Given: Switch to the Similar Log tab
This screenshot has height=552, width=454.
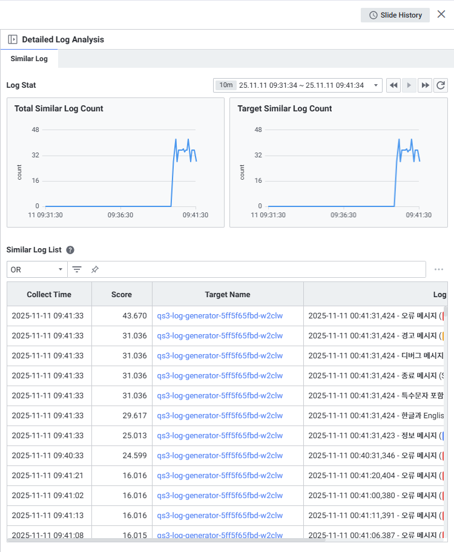Looking at the screenshot, I should pos(29,59).
